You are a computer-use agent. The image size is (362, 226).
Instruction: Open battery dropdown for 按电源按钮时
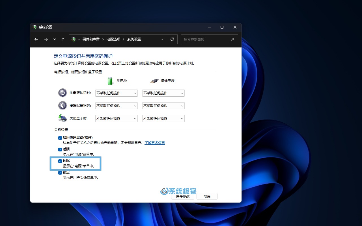pyautogui.click(x=117, y=93)
